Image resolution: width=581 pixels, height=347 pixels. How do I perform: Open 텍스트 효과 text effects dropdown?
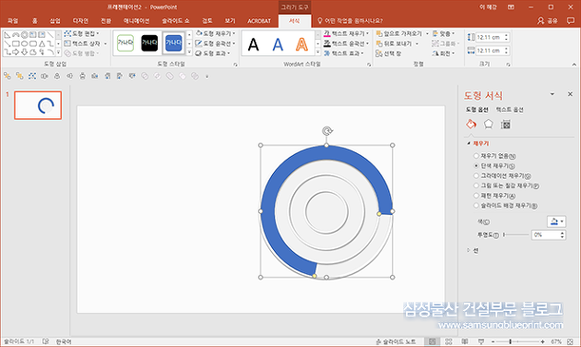click(x=344, y=54)
